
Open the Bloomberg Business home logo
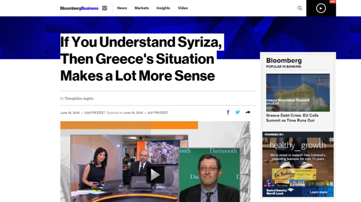pos(79,8)
